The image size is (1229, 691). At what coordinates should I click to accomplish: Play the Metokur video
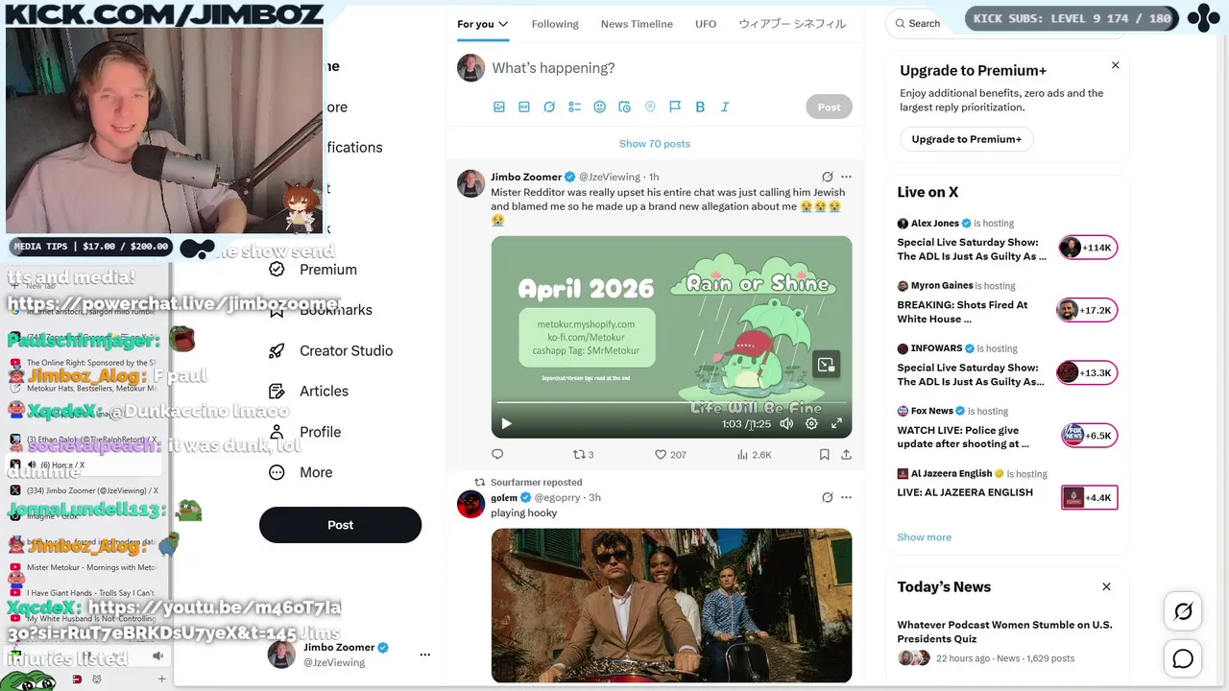click(506, 423)
